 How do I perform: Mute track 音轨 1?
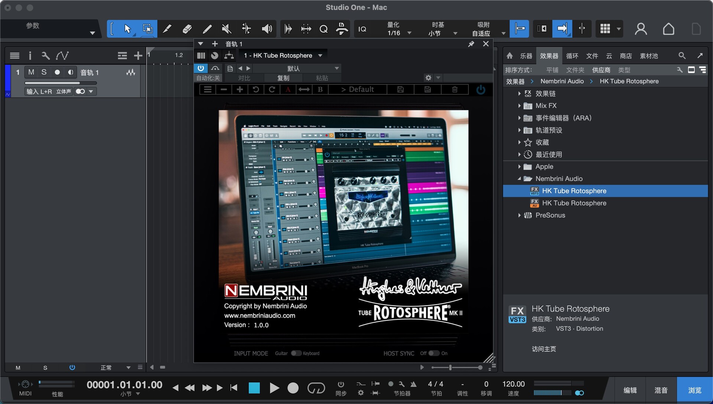[31, 72]
